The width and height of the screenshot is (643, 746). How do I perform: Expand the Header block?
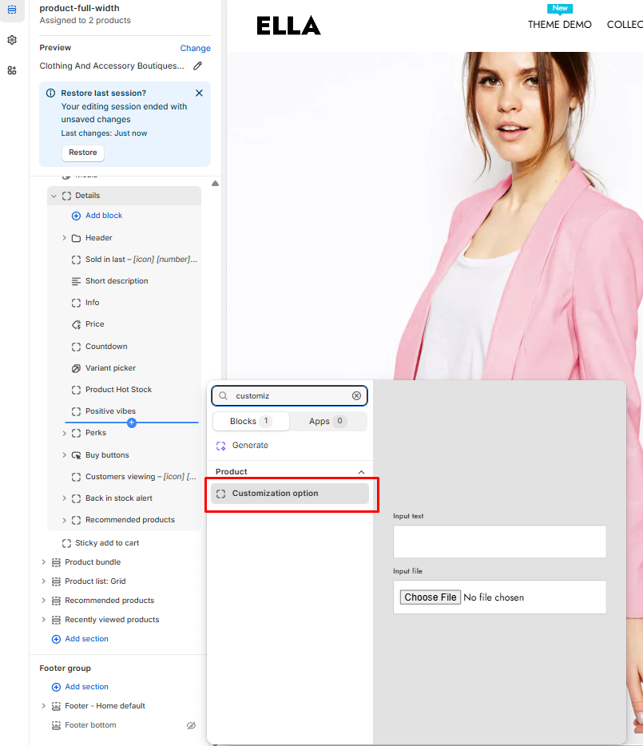click(x=64, y=238)
